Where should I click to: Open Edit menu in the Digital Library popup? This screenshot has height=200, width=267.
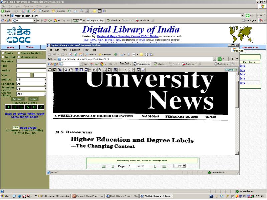pos(57,50)
